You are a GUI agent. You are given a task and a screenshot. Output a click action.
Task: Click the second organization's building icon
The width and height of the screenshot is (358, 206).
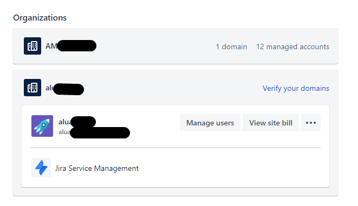point(32,88)
